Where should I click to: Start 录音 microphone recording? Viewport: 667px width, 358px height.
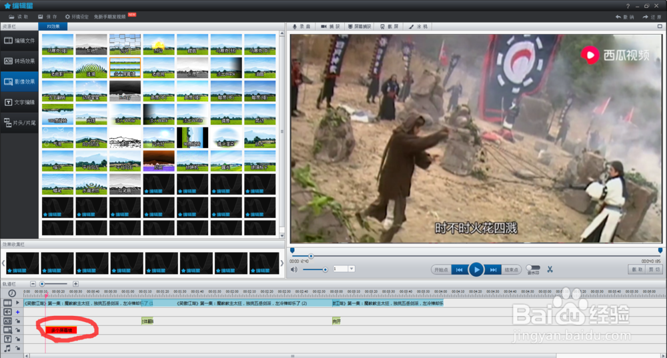[x=301, y=27]
